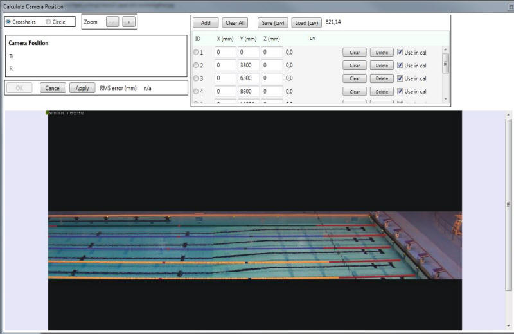Toggle Use in cal for row 3
The width and height of the screenshot is (514, 334).
pos(400,78)
